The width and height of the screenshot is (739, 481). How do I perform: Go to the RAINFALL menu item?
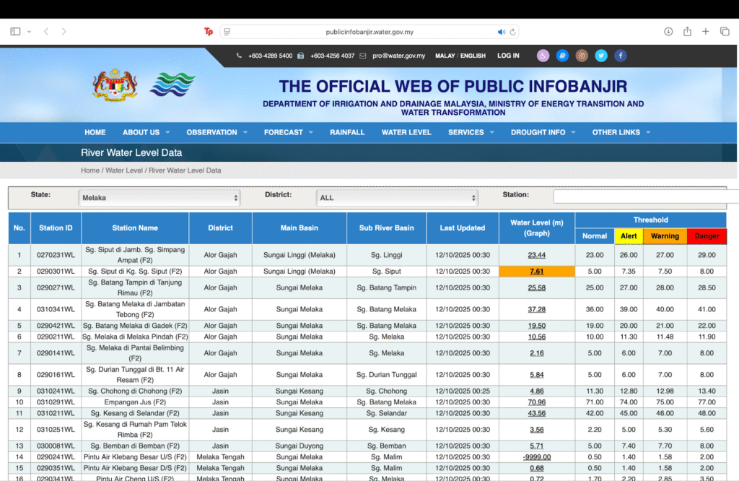coord(347,132)
